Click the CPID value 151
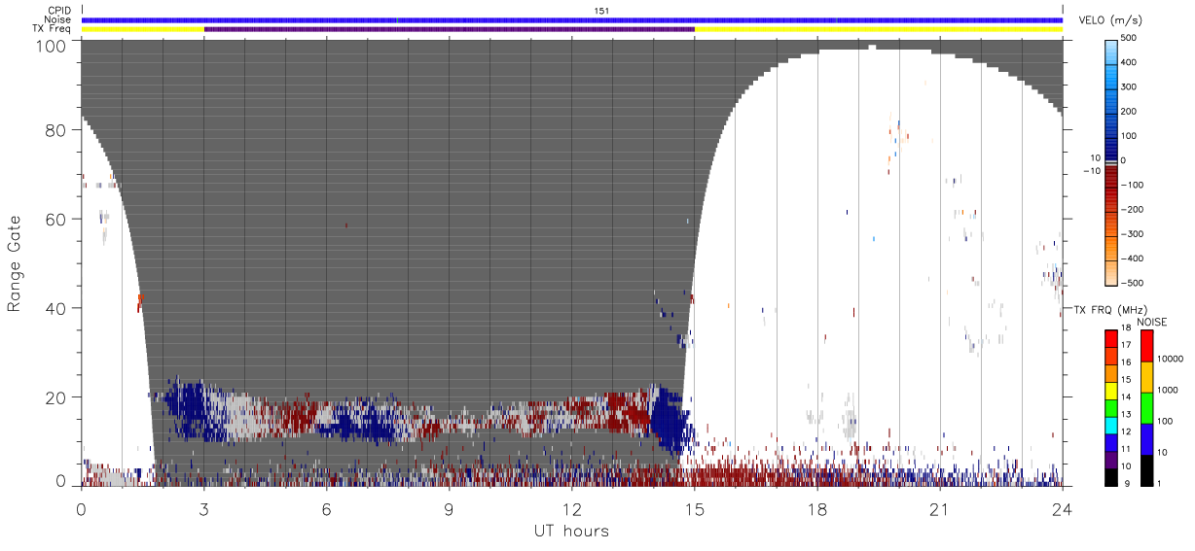1195x551 pixels. (x=600, y=11)
